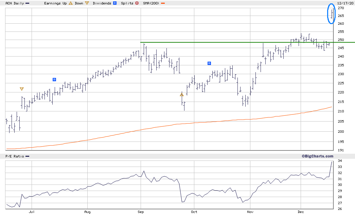Click the Earnings Down triangle legend icon
The image size is (355, 215).
[87, 3]
